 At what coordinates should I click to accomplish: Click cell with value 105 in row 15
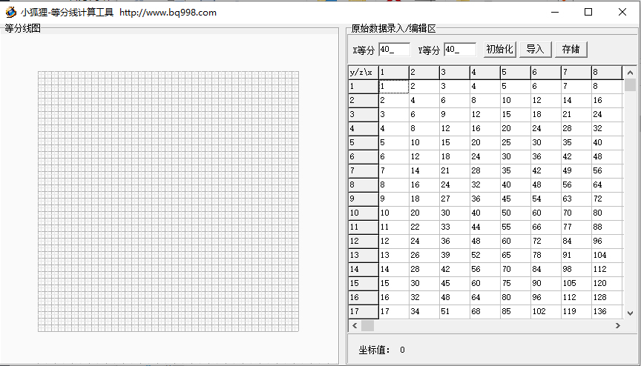576,283
